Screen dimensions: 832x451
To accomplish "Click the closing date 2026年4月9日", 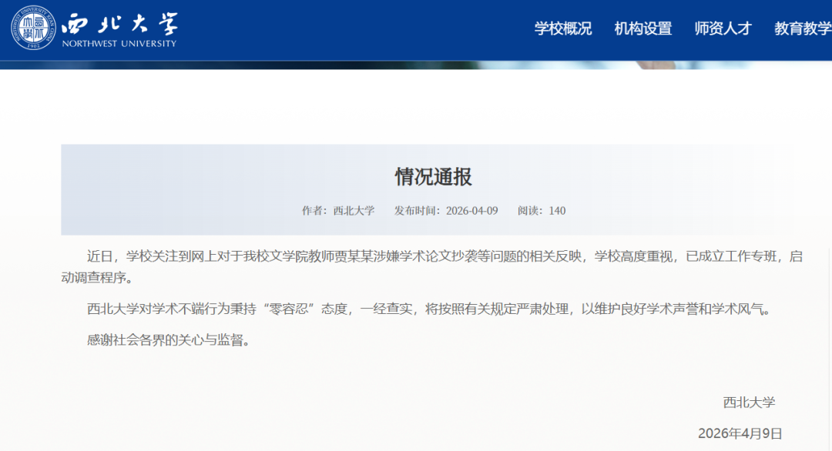I will coord(740,433).
